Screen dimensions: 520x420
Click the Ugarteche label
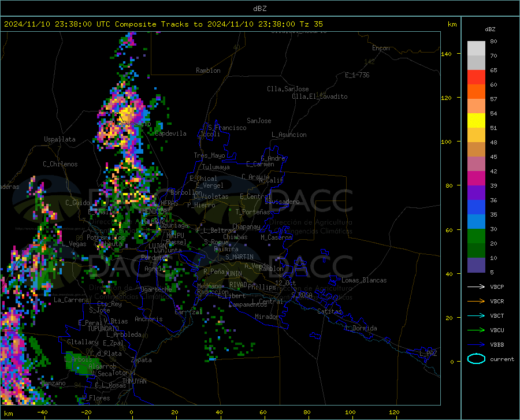(156, 289)
